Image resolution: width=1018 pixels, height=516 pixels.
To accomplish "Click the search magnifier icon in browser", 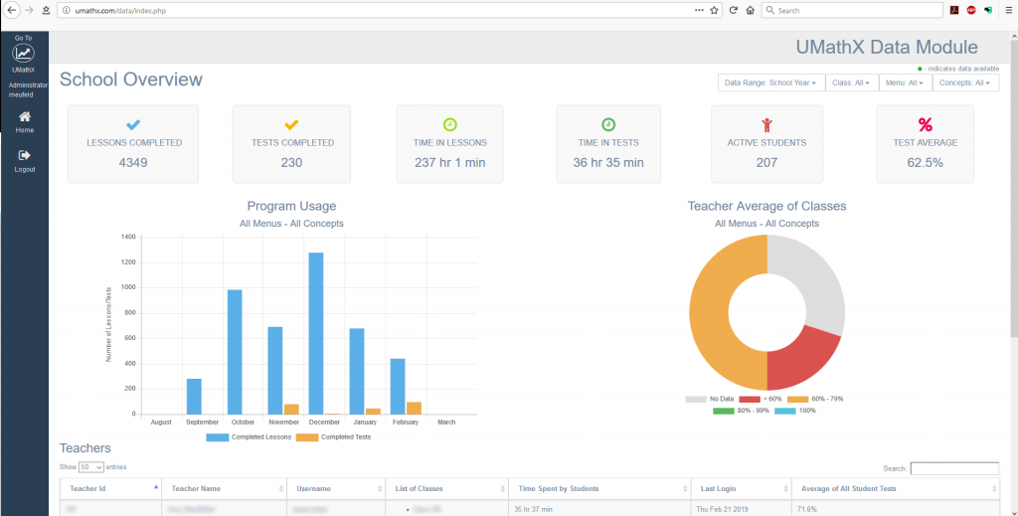I will [770, 10].
